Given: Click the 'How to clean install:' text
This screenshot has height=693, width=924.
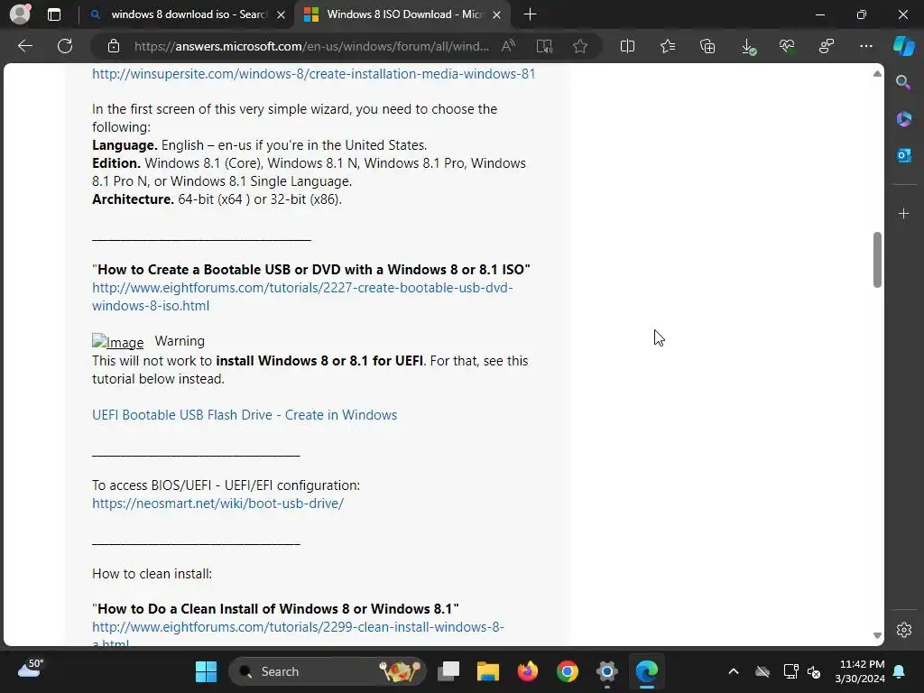Looking at the screenshot, I should pos(152,574).
